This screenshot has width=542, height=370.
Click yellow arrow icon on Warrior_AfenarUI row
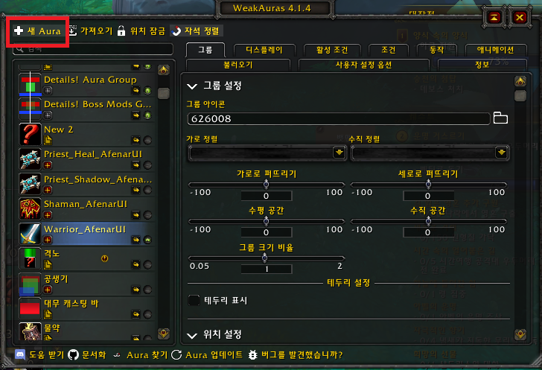click(135, 240)
